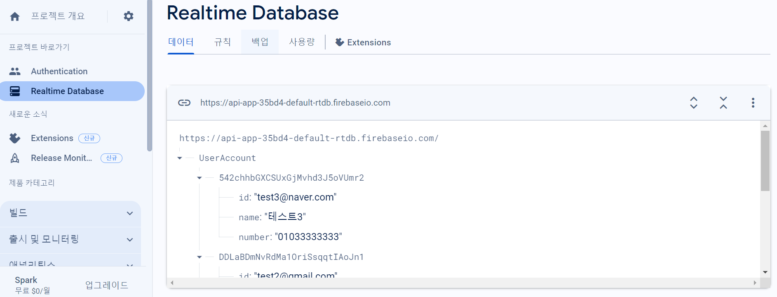Screen dimensions: 777x297
Task: Open project settings gear icon
Action: coord(129,16)
